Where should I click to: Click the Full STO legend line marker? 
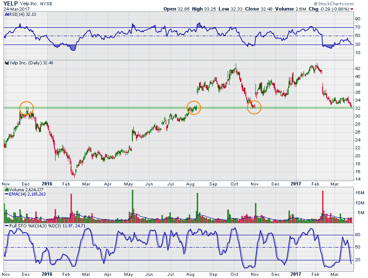6,226
